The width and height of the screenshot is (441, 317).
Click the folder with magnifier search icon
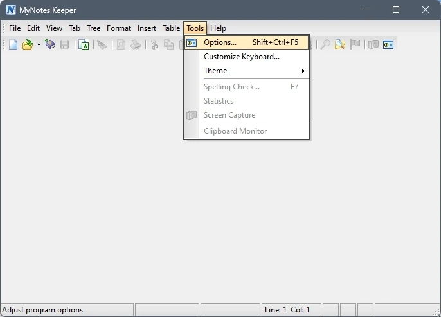pos(339,44)
